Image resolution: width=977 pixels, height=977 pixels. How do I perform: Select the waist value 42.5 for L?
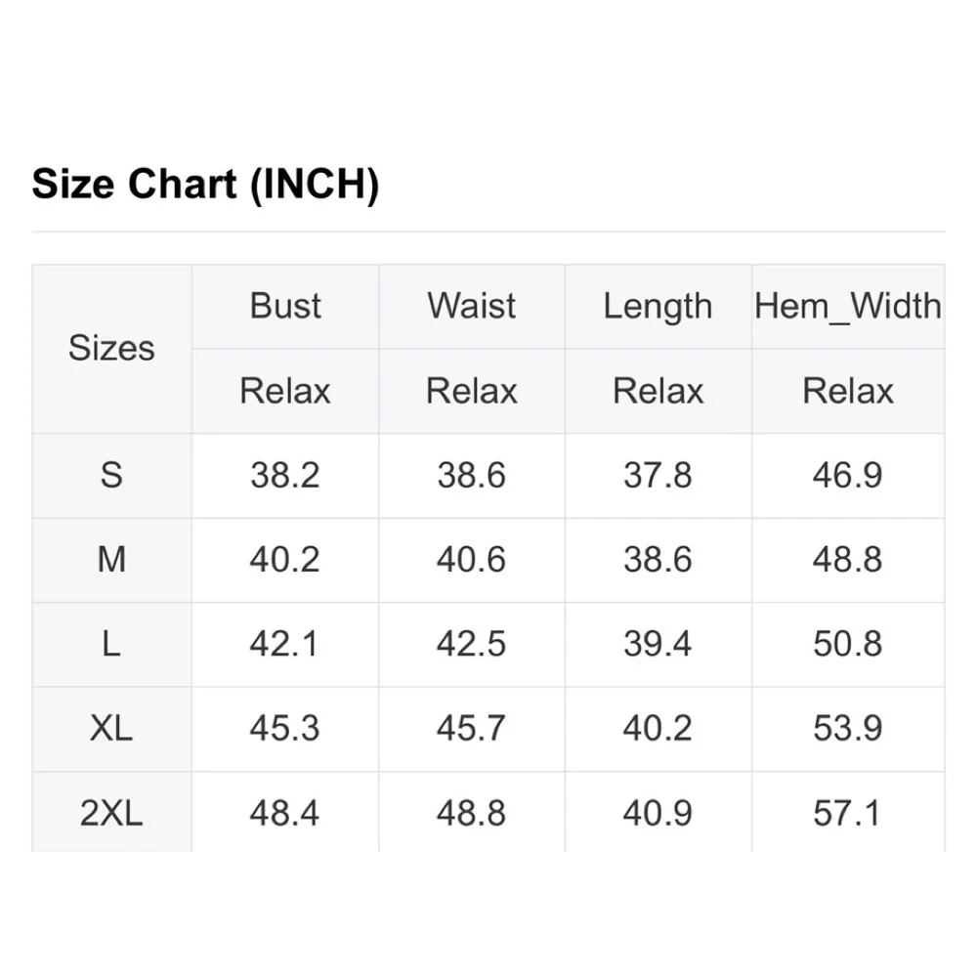(472, 644)
